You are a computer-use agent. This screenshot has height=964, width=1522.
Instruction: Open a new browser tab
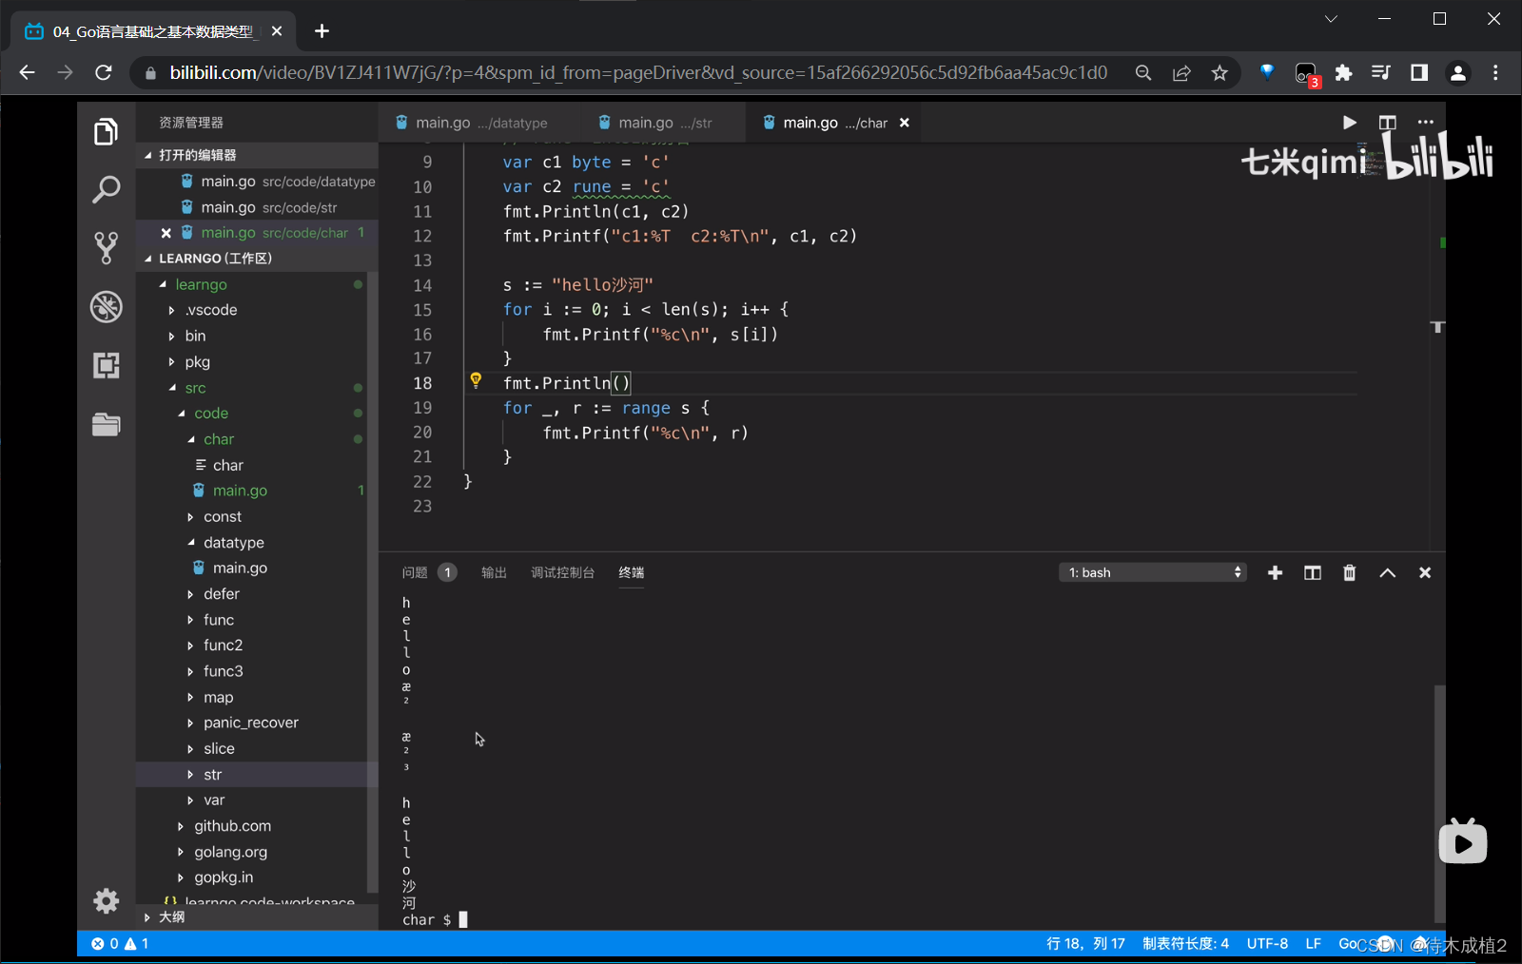[x=322, y=31]
